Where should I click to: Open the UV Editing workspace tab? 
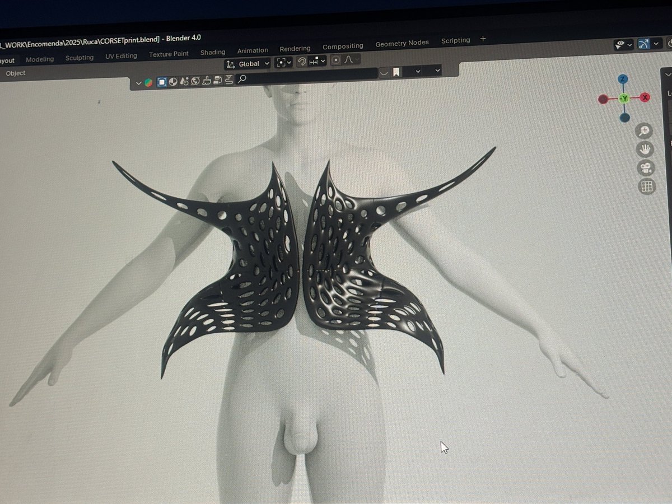pos(121,56)
